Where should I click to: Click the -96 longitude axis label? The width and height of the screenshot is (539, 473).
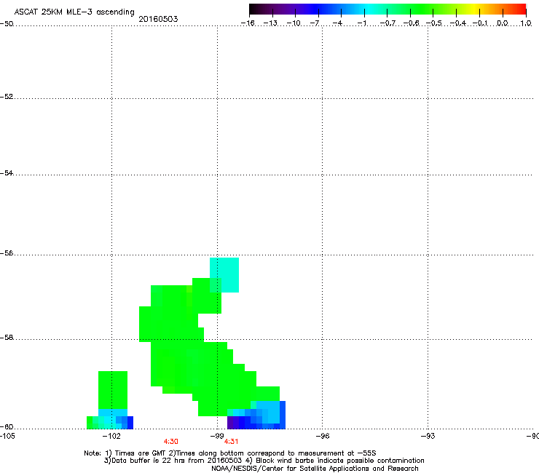(323, 436)
